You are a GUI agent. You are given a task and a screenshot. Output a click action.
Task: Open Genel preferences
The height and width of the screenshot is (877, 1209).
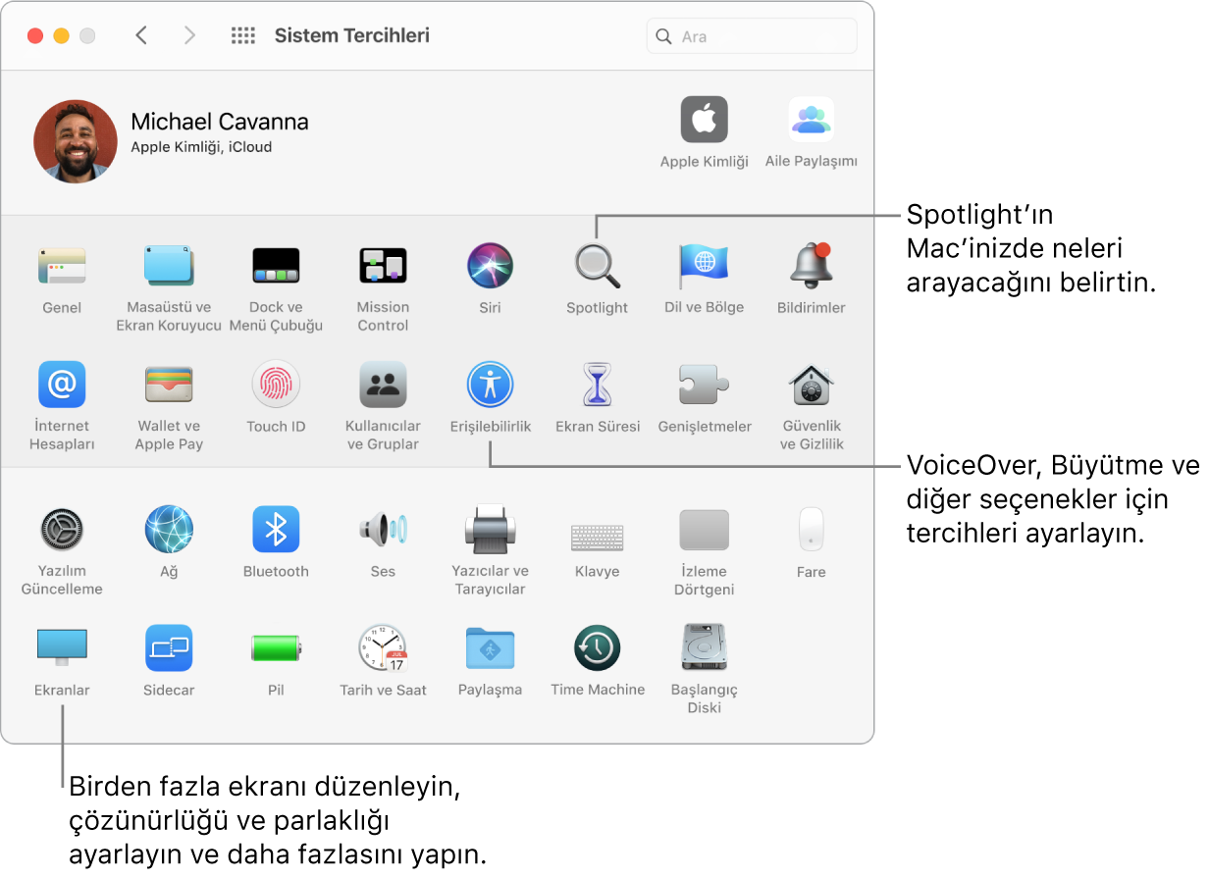(62, 265)
